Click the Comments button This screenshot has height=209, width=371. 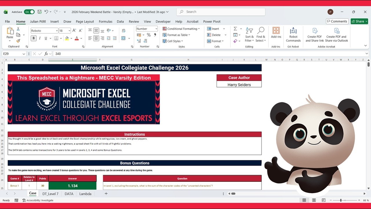tap(337, 21)
